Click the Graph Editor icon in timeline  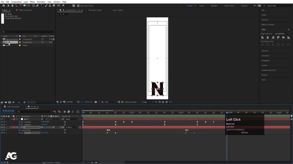pos(78,112)
